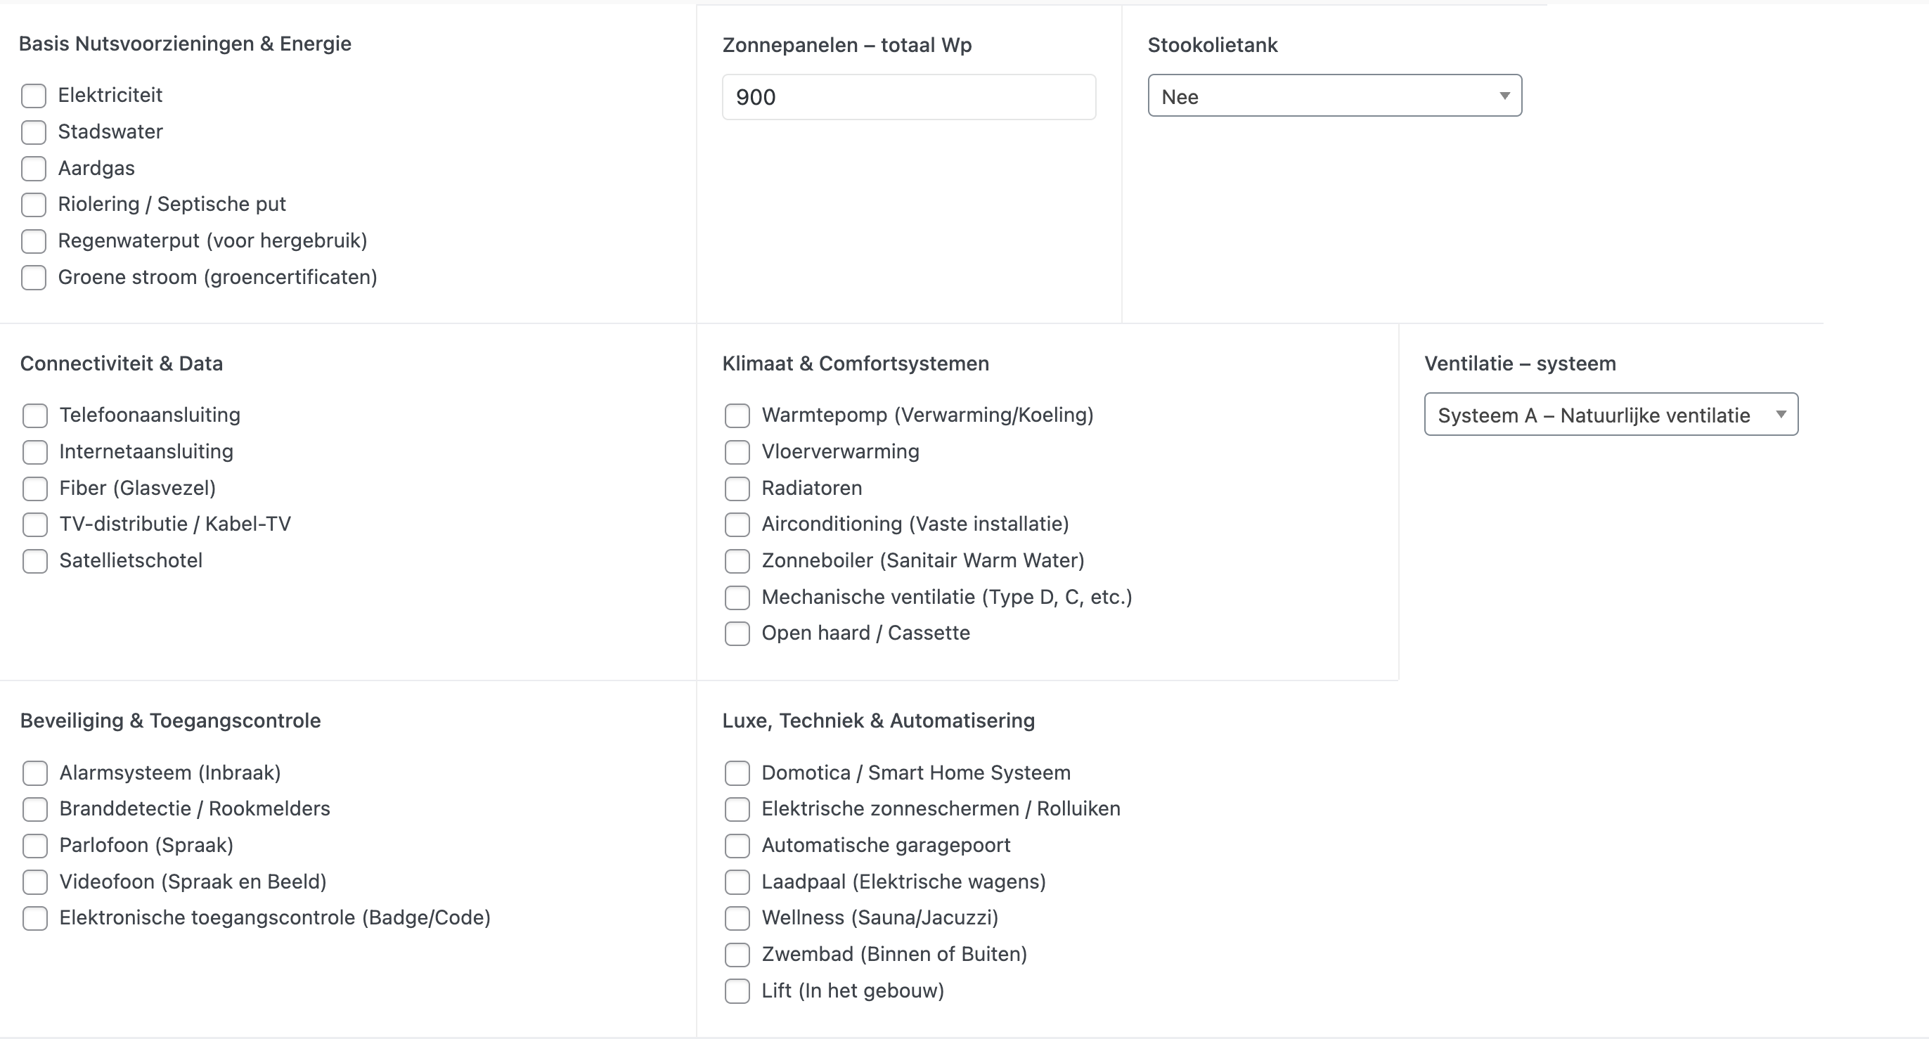Viewport: 1929px width, 1039px height.
Task: Open the Stookolietank dropdown
Action: [1334, 96]
